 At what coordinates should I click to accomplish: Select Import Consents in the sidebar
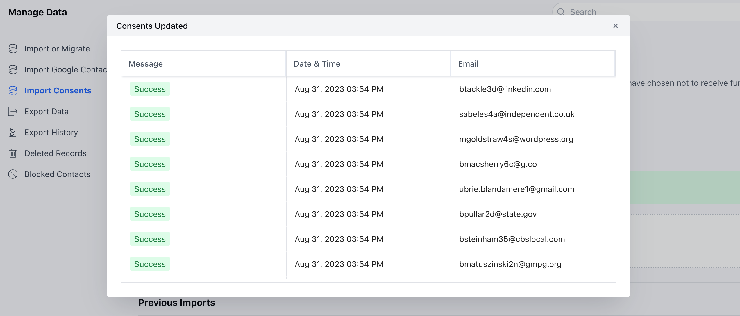[58, 90]
